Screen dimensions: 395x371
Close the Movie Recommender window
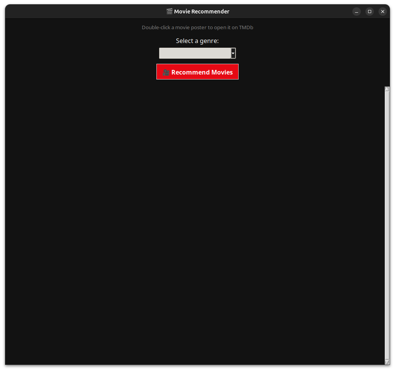[x=382, y=12]
